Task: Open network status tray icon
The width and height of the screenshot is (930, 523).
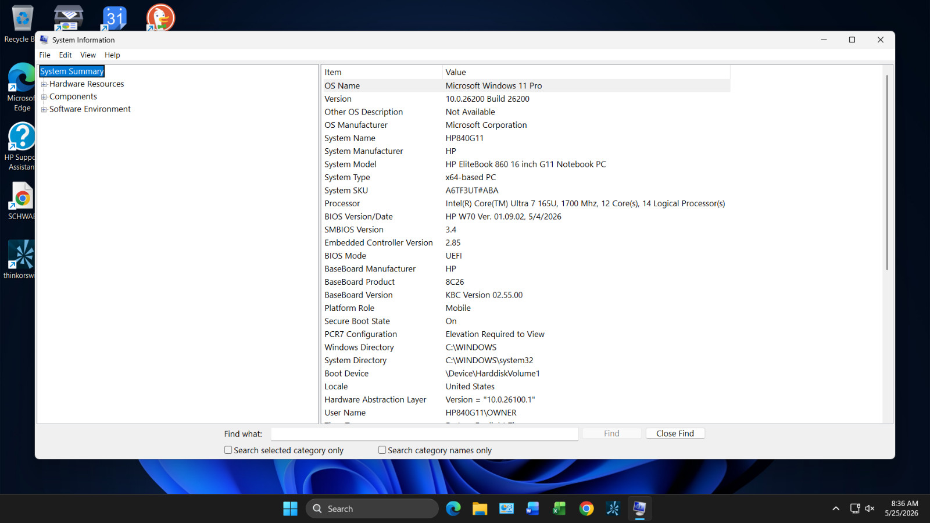Action: tap(855, 508)
